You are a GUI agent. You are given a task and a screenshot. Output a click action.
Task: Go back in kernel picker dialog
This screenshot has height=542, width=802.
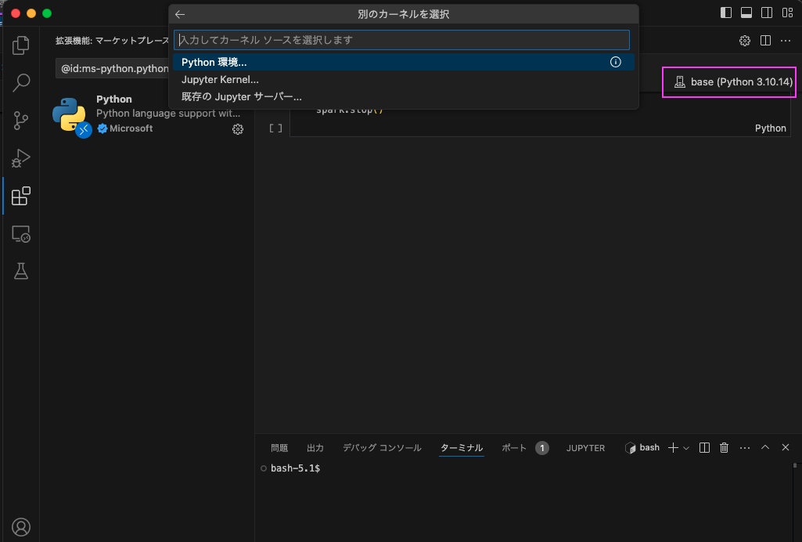(180, 14)
